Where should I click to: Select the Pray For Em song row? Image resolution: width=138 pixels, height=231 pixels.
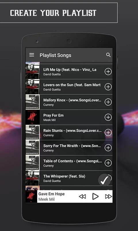pos(69,117)
